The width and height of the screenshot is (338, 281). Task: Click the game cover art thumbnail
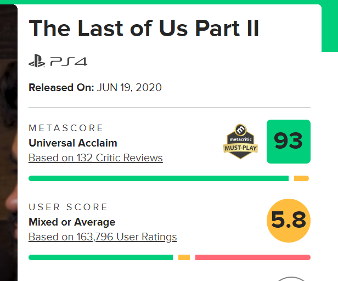[x=9, y=142]
